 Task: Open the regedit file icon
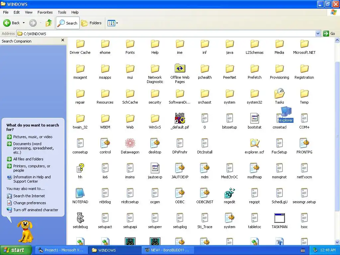(229, 193)
